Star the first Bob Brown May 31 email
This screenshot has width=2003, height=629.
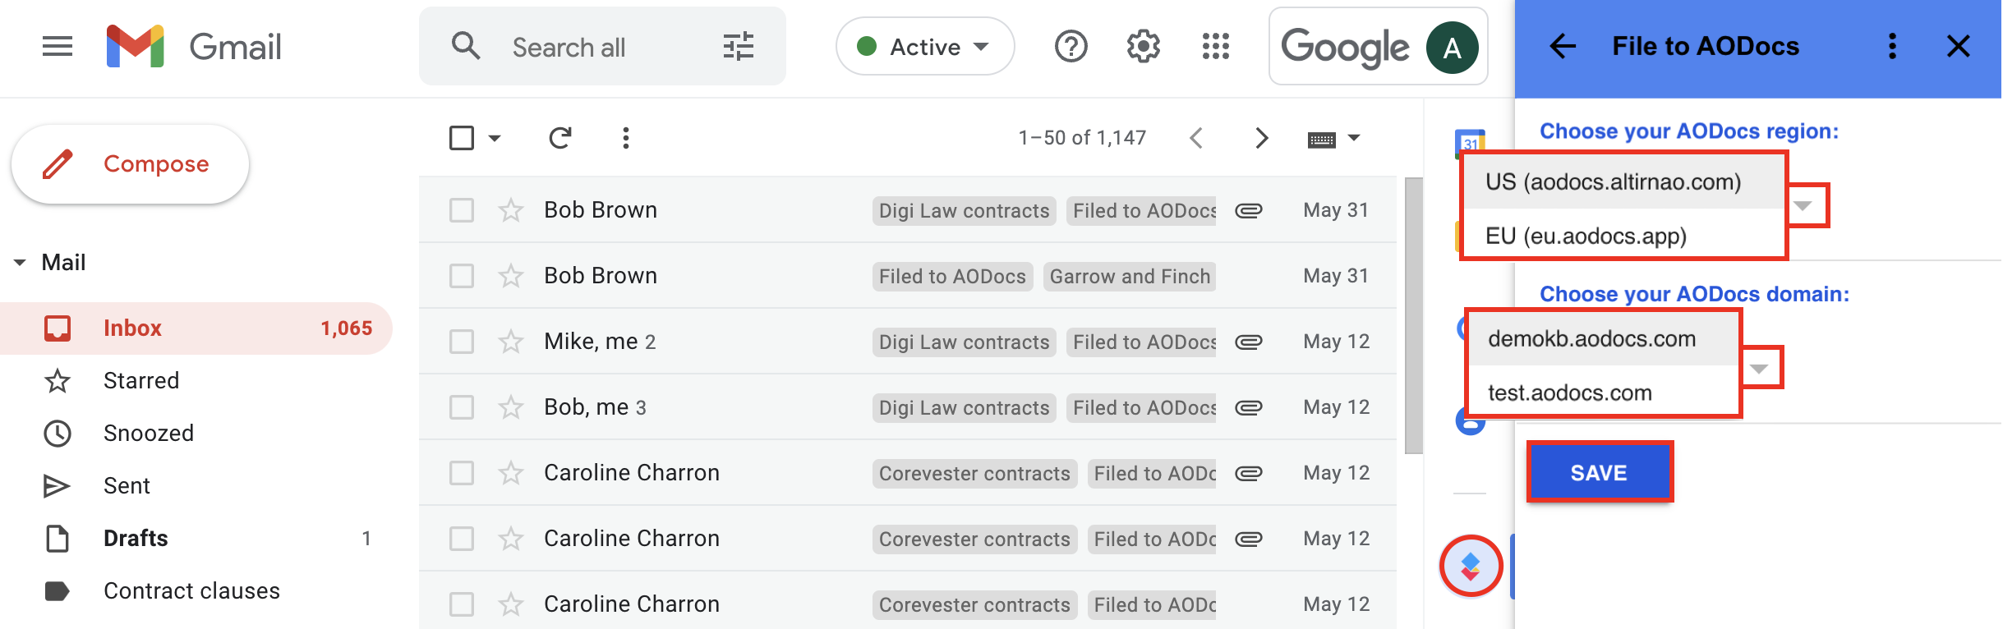(510, 210)
